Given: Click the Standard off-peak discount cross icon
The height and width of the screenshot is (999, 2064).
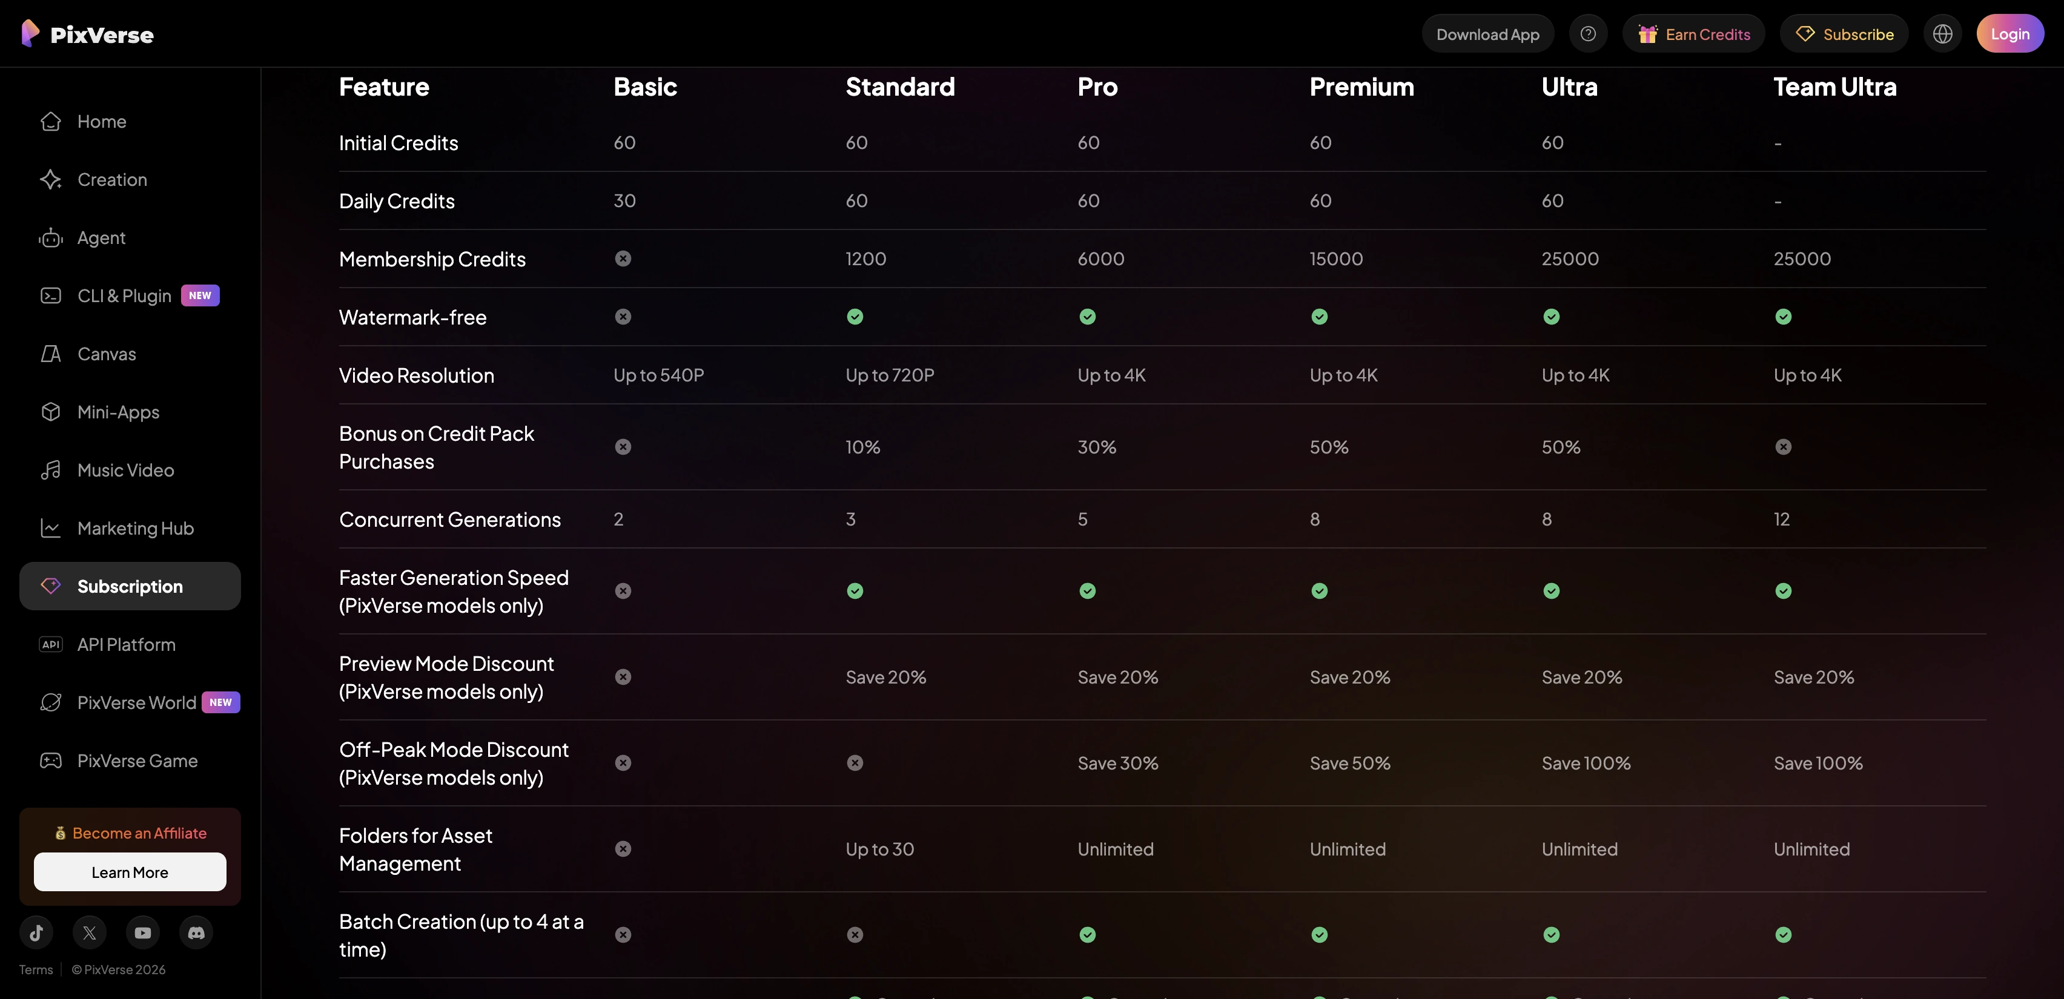Looking at the screenshot, I should tap(855, 763).
